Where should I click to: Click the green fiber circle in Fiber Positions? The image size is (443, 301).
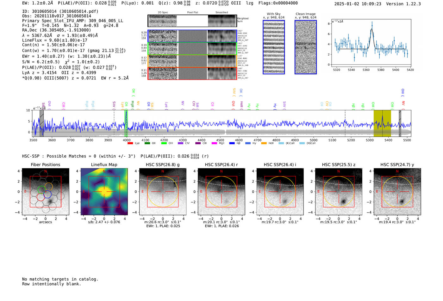[x=42, y=190]
